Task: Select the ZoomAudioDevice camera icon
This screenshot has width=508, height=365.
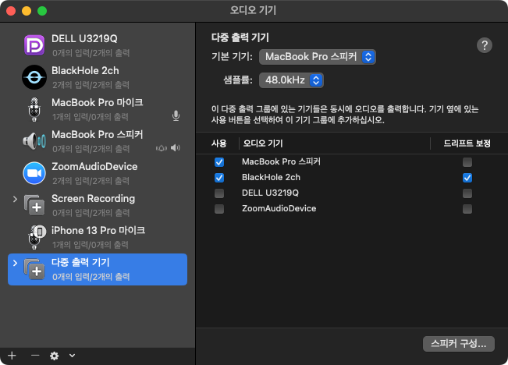Action: click(34, 173)
